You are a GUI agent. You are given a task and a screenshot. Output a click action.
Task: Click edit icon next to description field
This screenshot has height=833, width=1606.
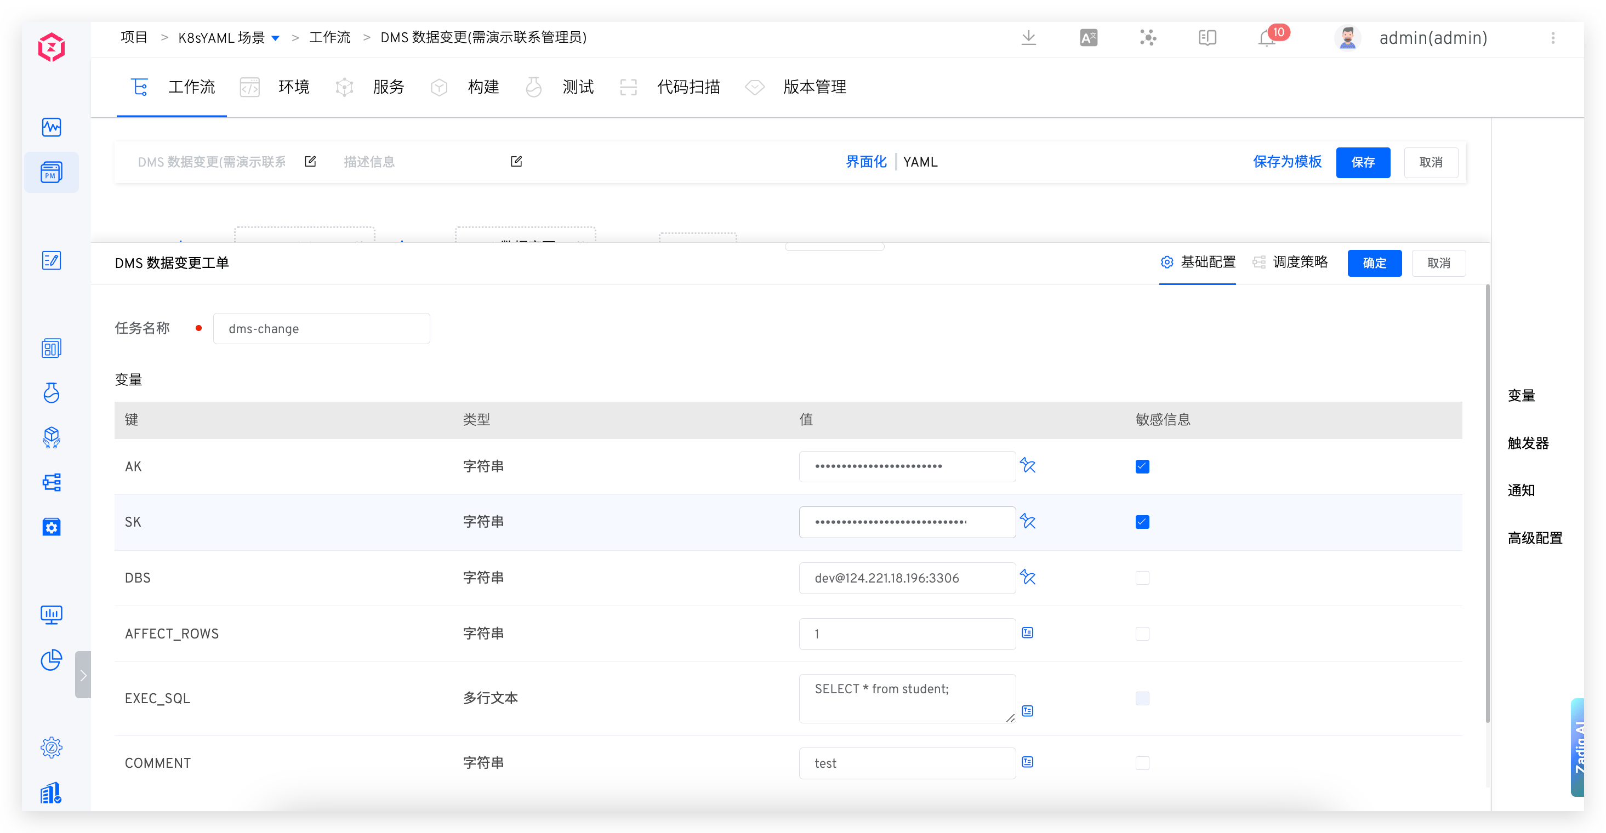click(x=516, y=162)
